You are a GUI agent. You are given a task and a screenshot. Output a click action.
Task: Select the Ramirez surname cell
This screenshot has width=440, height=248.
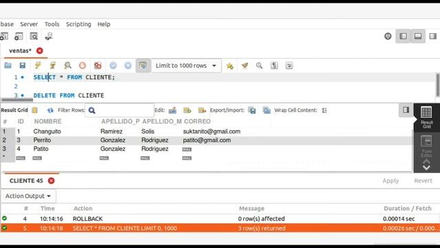[111, 132]
